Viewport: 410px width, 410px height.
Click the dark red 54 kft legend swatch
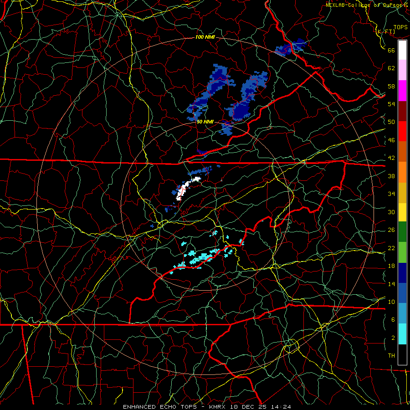point(402,111)
